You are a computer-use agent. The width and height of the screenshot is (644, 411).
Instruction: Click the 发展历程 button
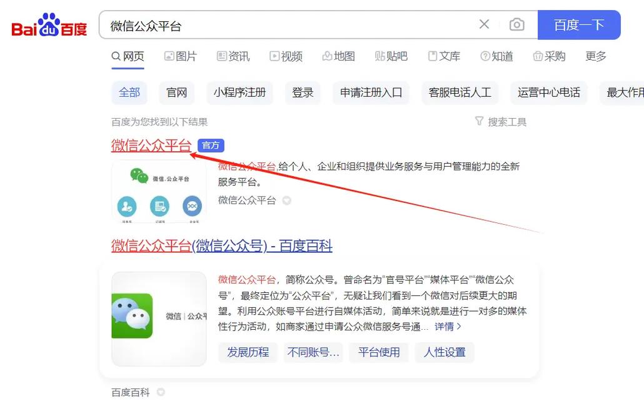coord(248,352)
